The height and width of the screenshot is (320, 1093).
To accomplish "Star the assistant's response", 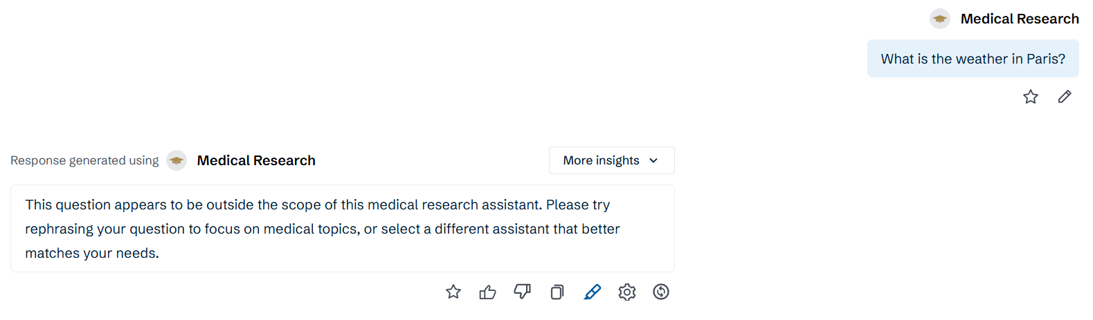I will click(453, 292).
